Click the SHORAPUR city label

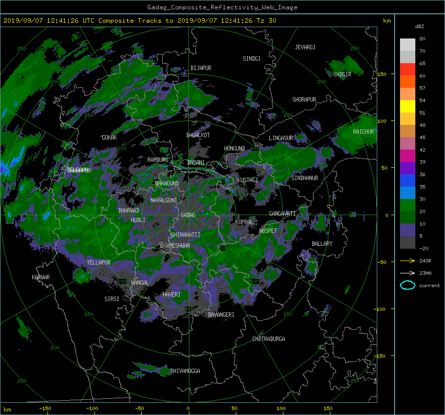[304, 100]
